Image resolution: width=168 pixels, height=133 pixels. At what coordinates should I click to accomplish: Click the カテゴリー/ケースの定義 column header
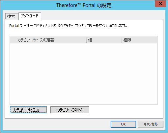click(x=48, y=40)
